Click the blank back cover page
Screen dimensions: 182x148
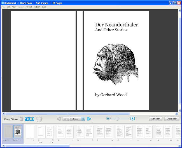43,60
